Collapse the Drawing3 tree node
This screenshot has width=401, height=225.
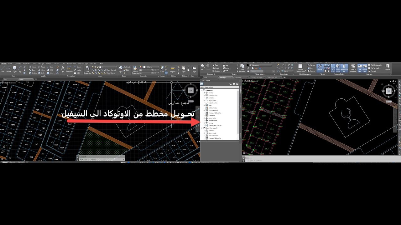202,90
